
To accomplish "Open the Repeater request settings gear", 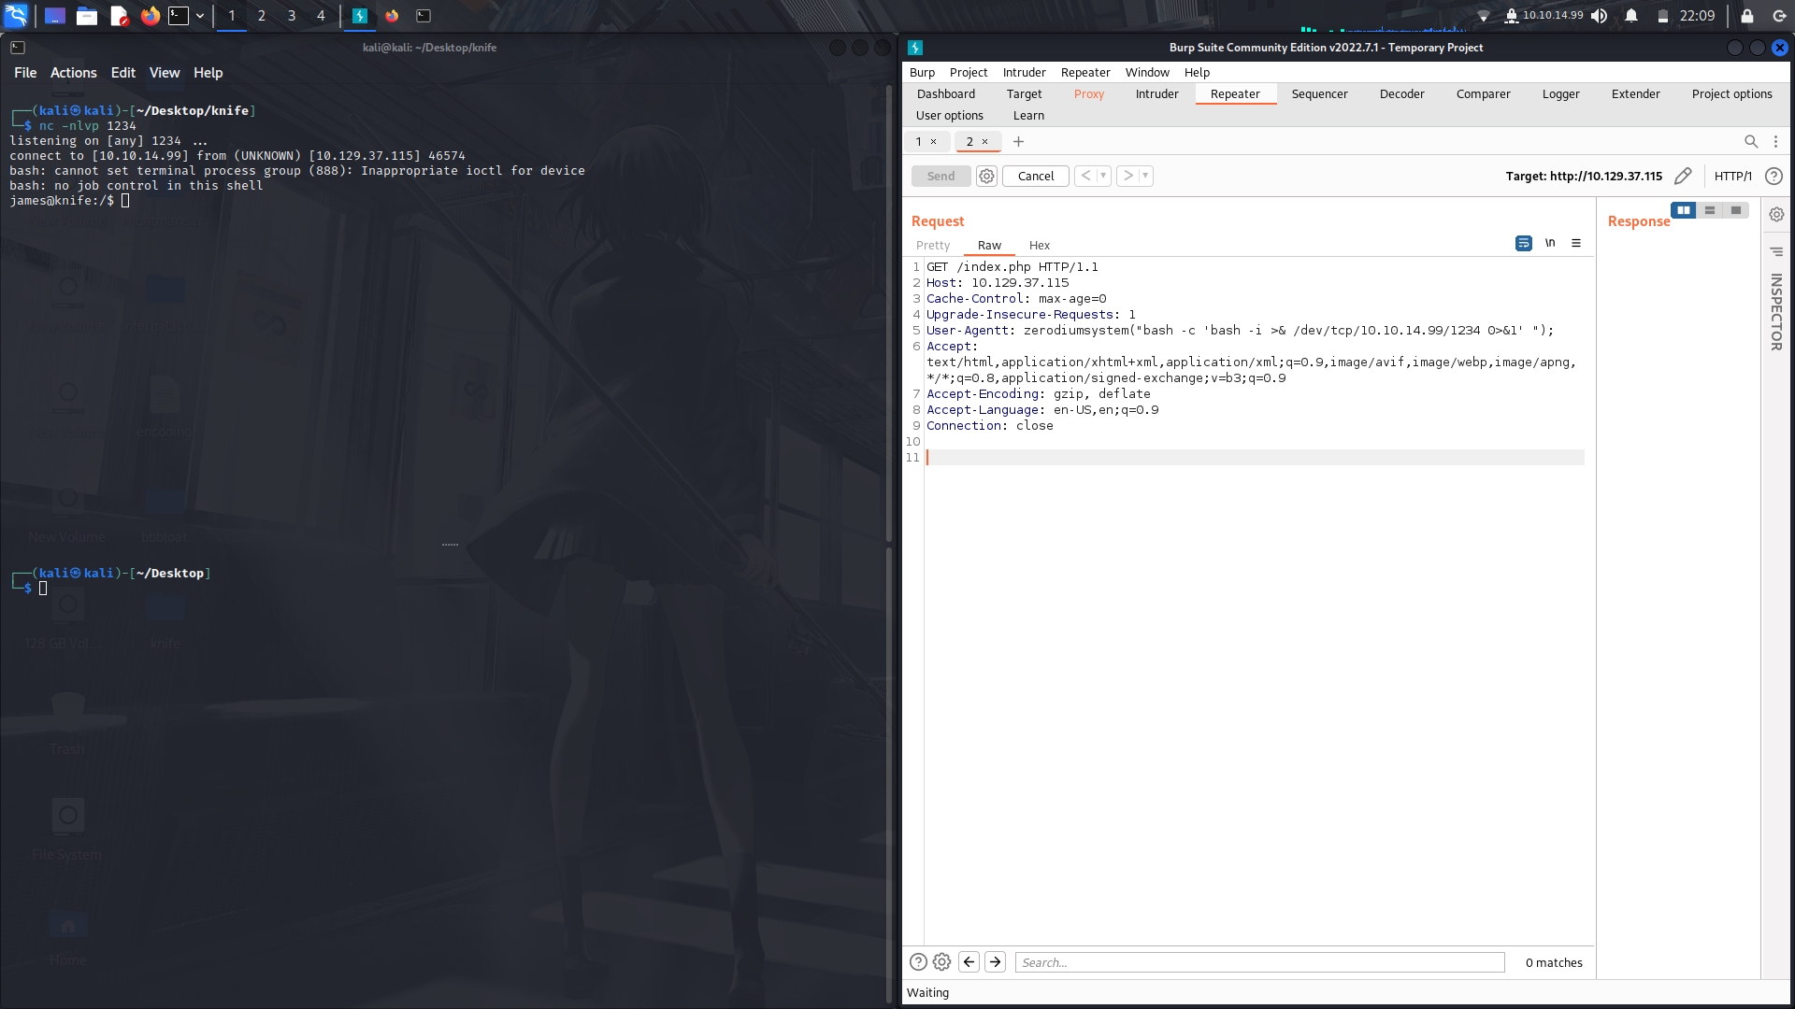I will tap(986, 176).
